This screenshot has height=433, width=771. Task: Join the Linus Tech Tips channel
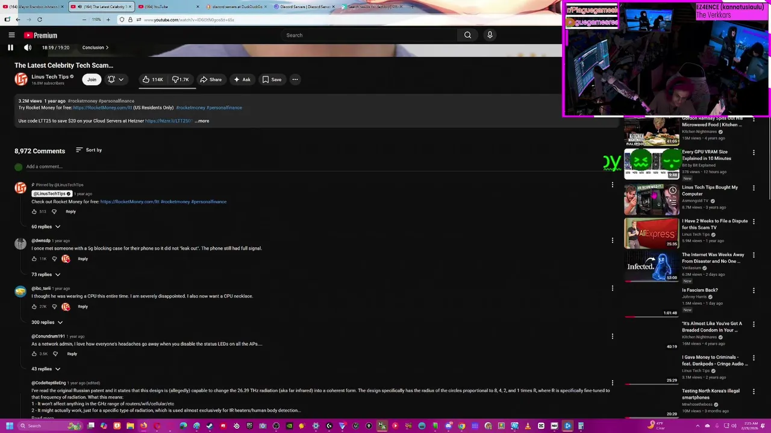point(92,79)
